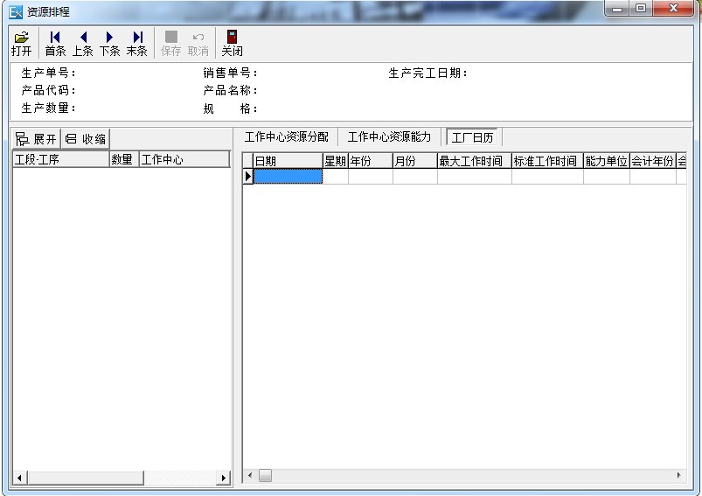
Task: Click right arrow of left panel scrollbar
Action: click(x=224, y=478)
